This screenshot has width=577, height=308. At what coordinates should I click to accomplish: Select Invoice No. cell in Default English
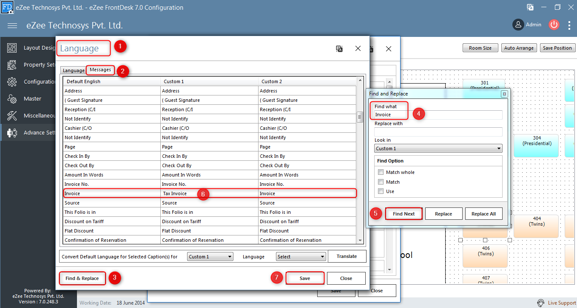point(112,184)
